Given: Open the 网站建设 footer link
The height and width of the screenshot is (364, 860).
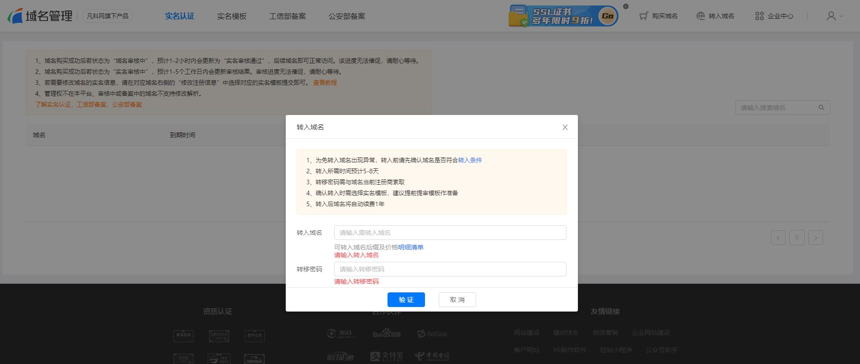Looking at the screenshot, I should 527,333.
